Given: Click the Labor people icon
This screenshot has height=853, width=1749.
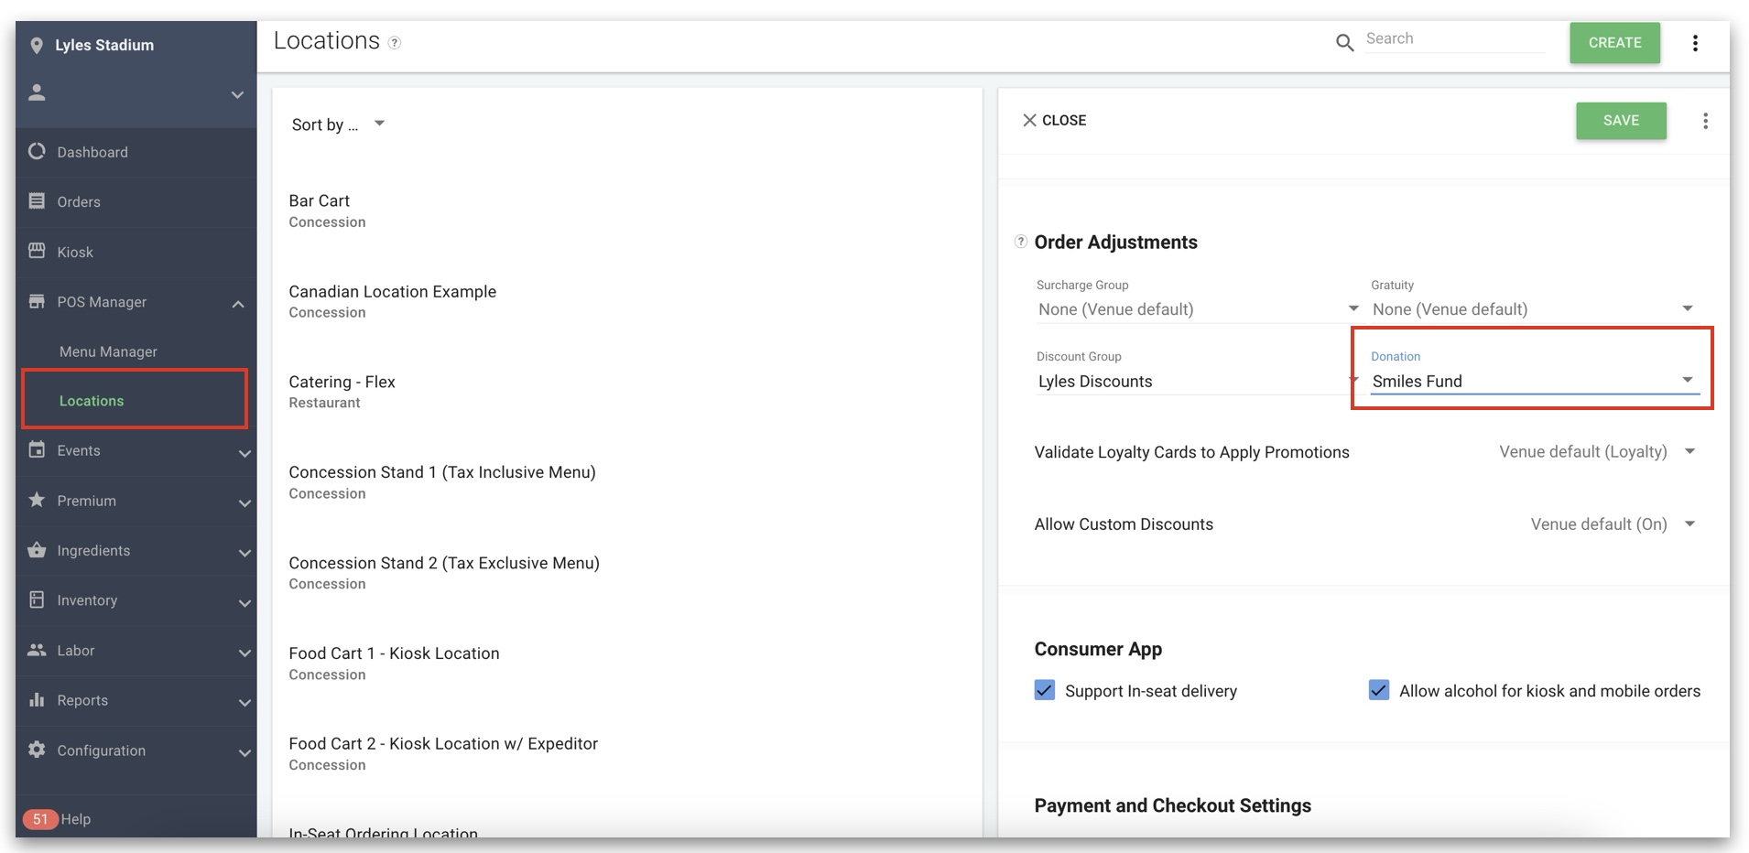Looking at the screenshot, I should [37, 650].
